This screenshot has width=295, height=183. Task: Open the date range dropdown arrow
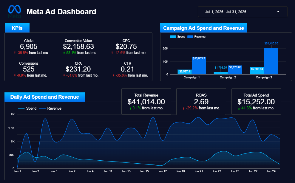278,12
